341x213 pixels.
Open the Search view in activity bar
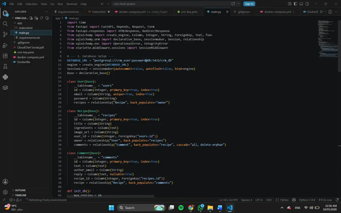pos(5,24)
